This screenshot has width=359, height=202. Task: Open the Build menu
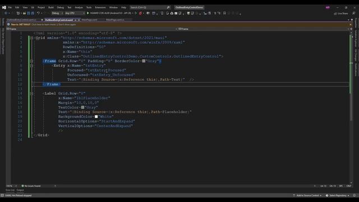click(51, 7)
